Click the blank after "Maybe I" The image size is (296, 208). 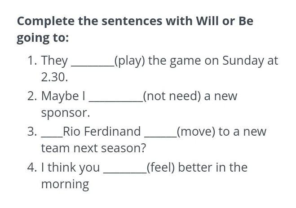(116, 101)
